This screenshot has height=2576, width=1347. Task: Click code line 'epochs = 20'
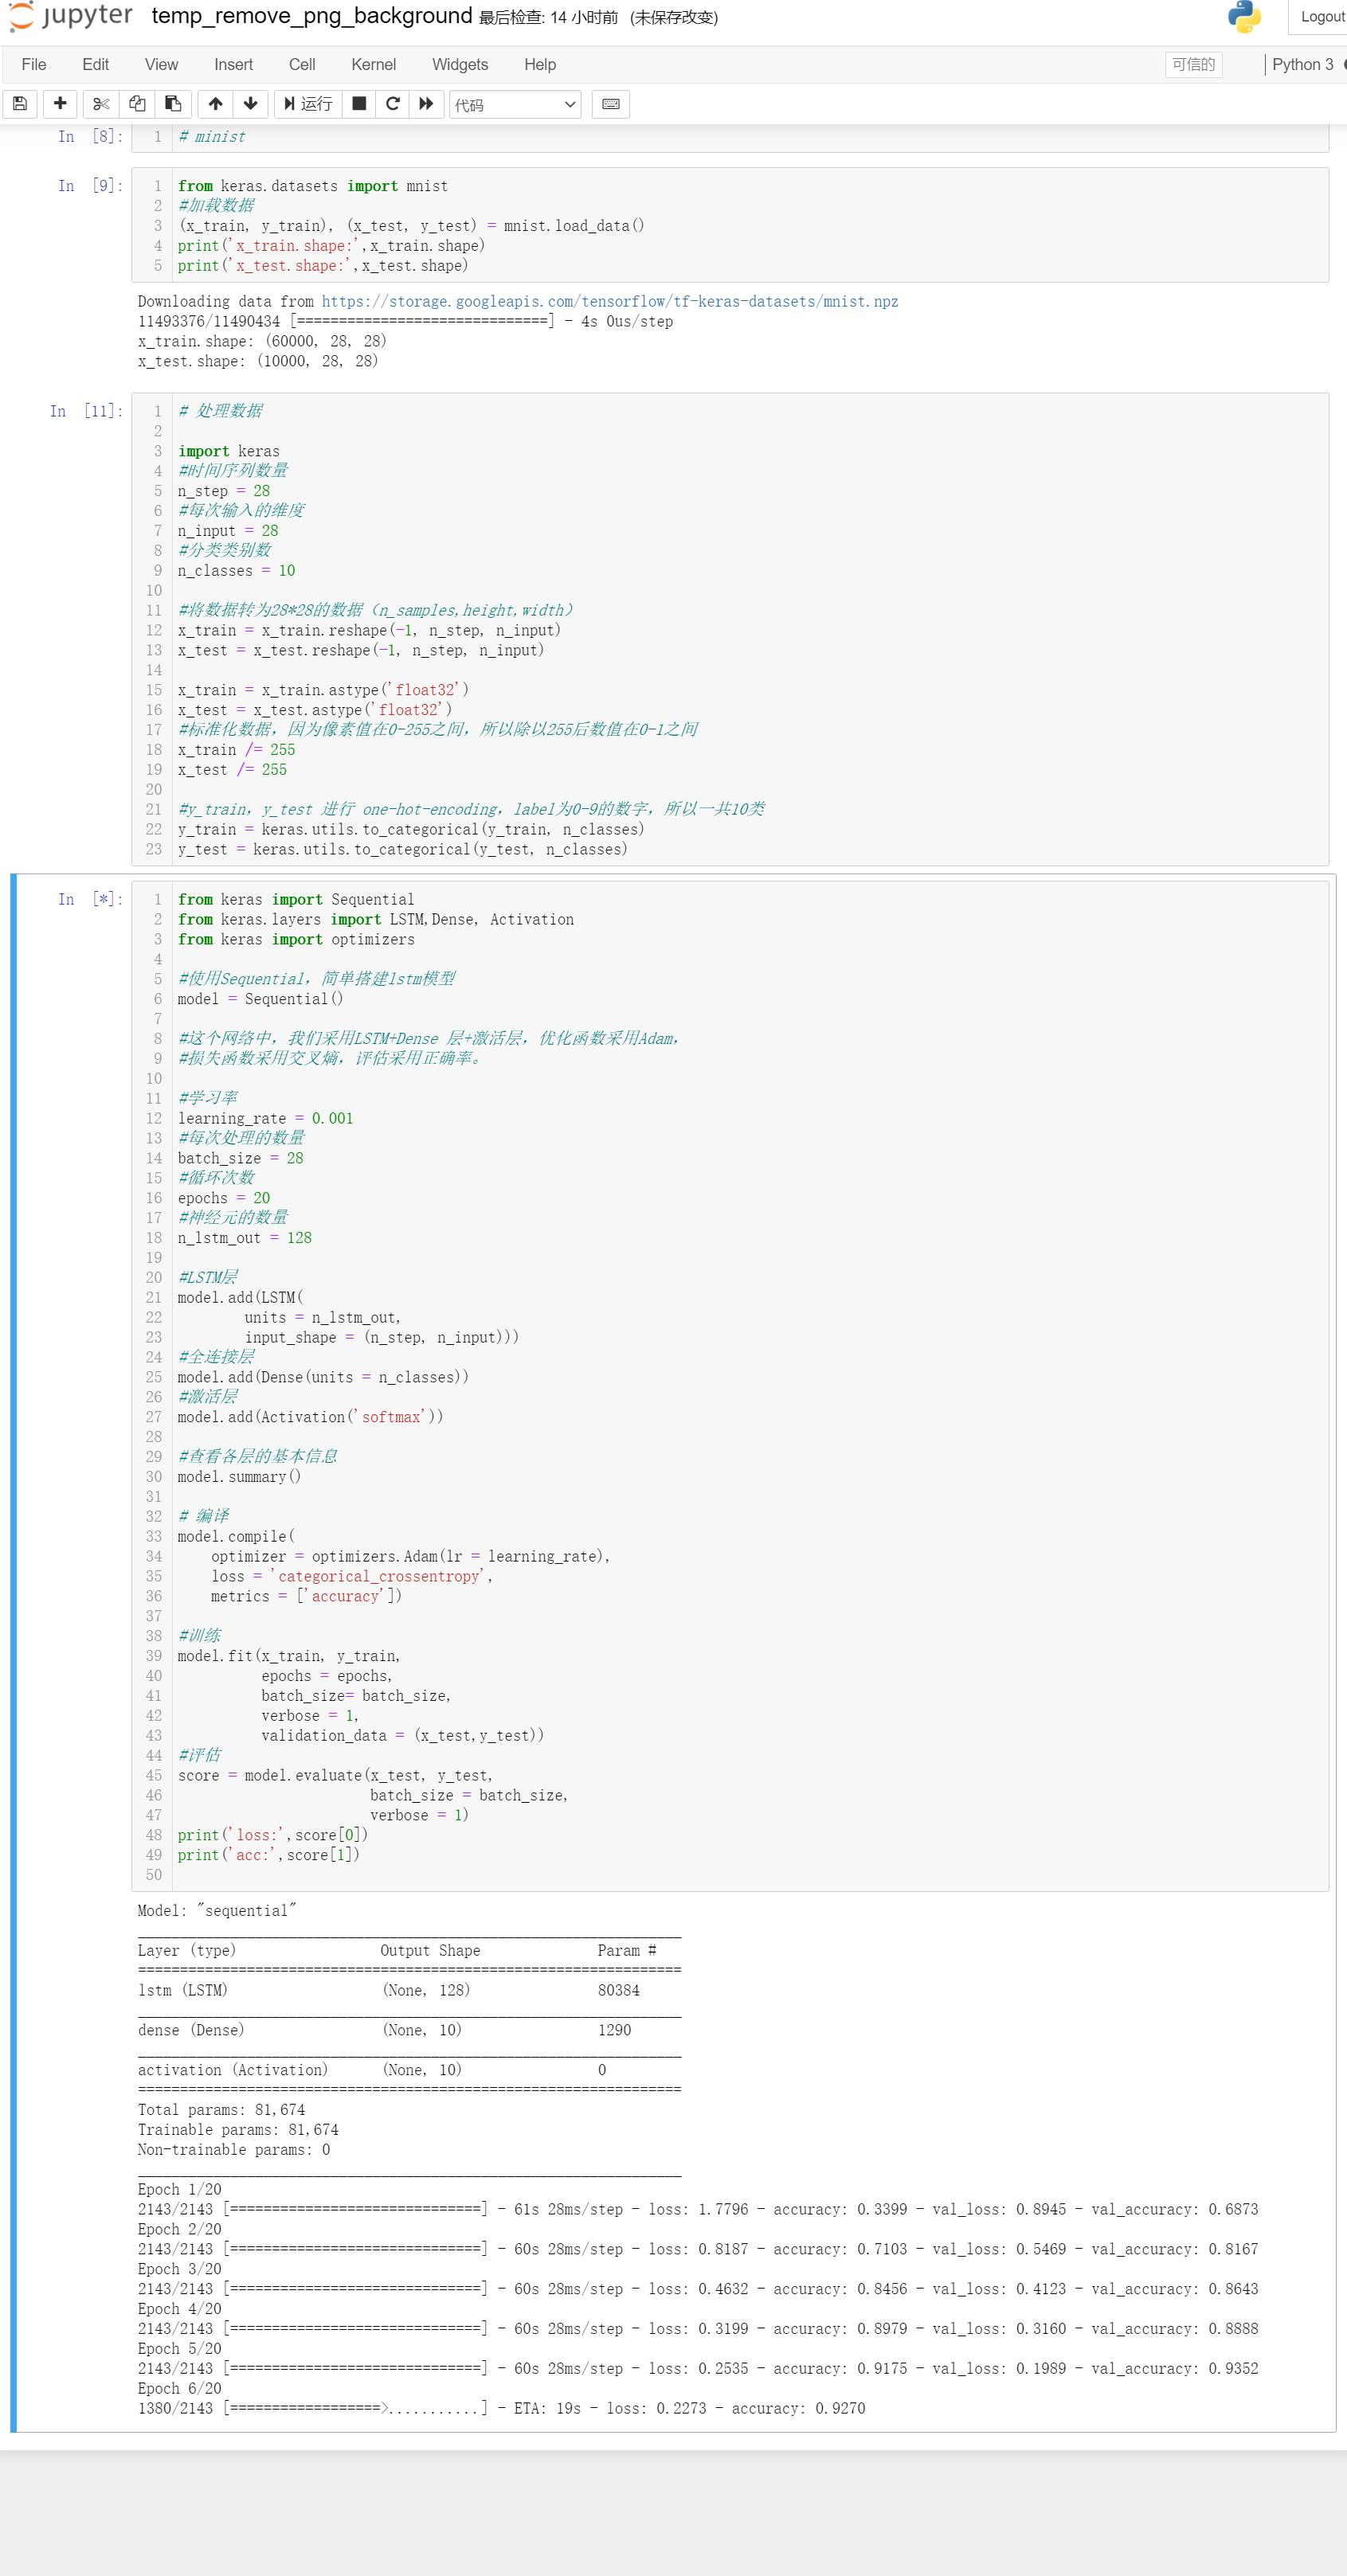pos(224,1198)
